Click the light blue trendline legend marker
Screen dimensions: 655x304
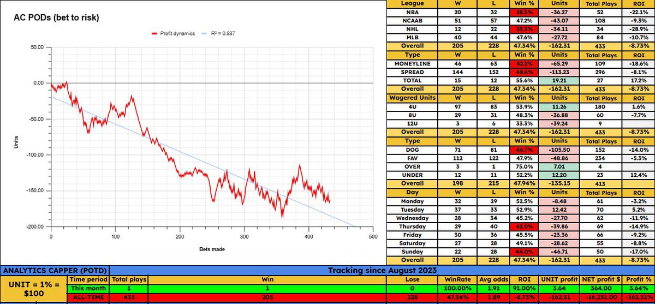click(205, 34)
